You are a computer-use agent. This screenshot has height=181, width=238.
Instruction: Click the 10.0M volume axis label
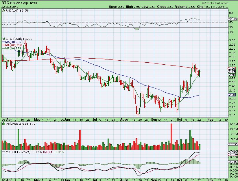(x=233, y=129)
